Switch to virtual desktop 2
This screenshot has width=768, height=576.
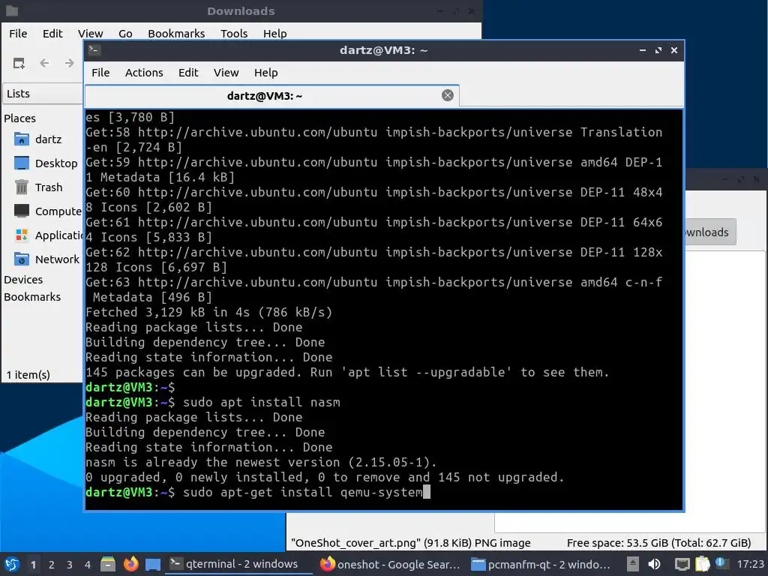pyautogui.click(x=52, y=565)
